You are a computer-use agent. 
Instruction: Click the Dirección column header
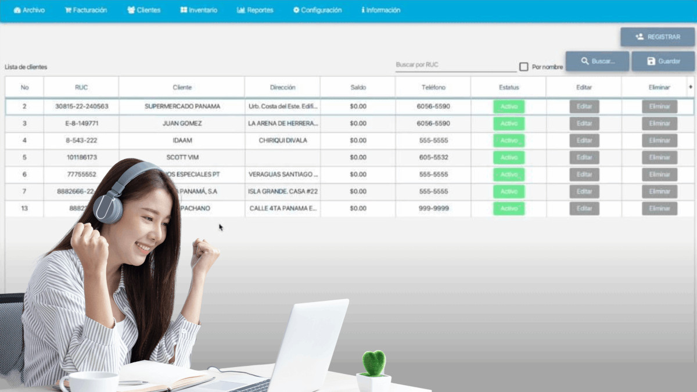pyautogui.click(x=282, y=87)
